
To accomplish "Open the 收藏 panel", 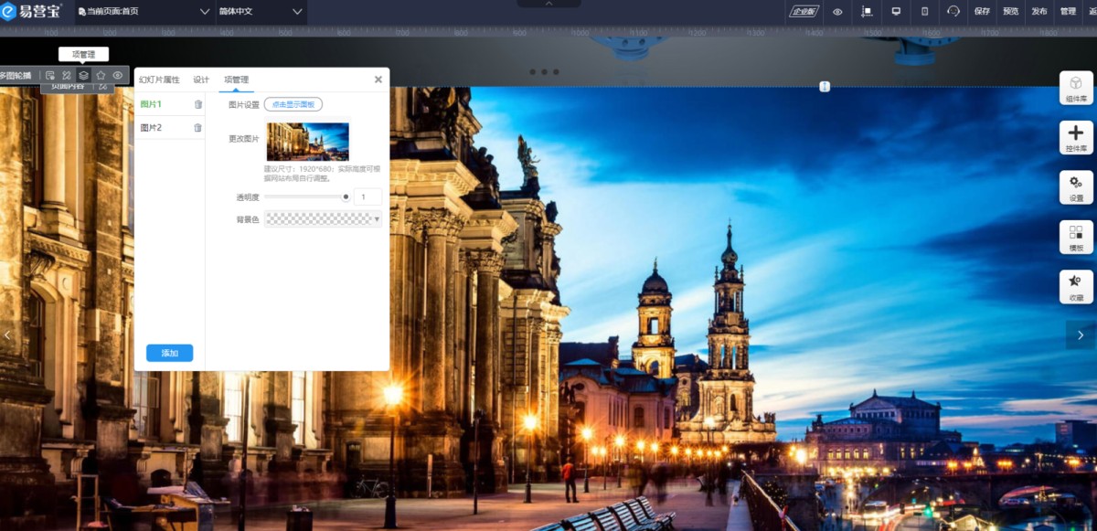I will coord(1076,287).
